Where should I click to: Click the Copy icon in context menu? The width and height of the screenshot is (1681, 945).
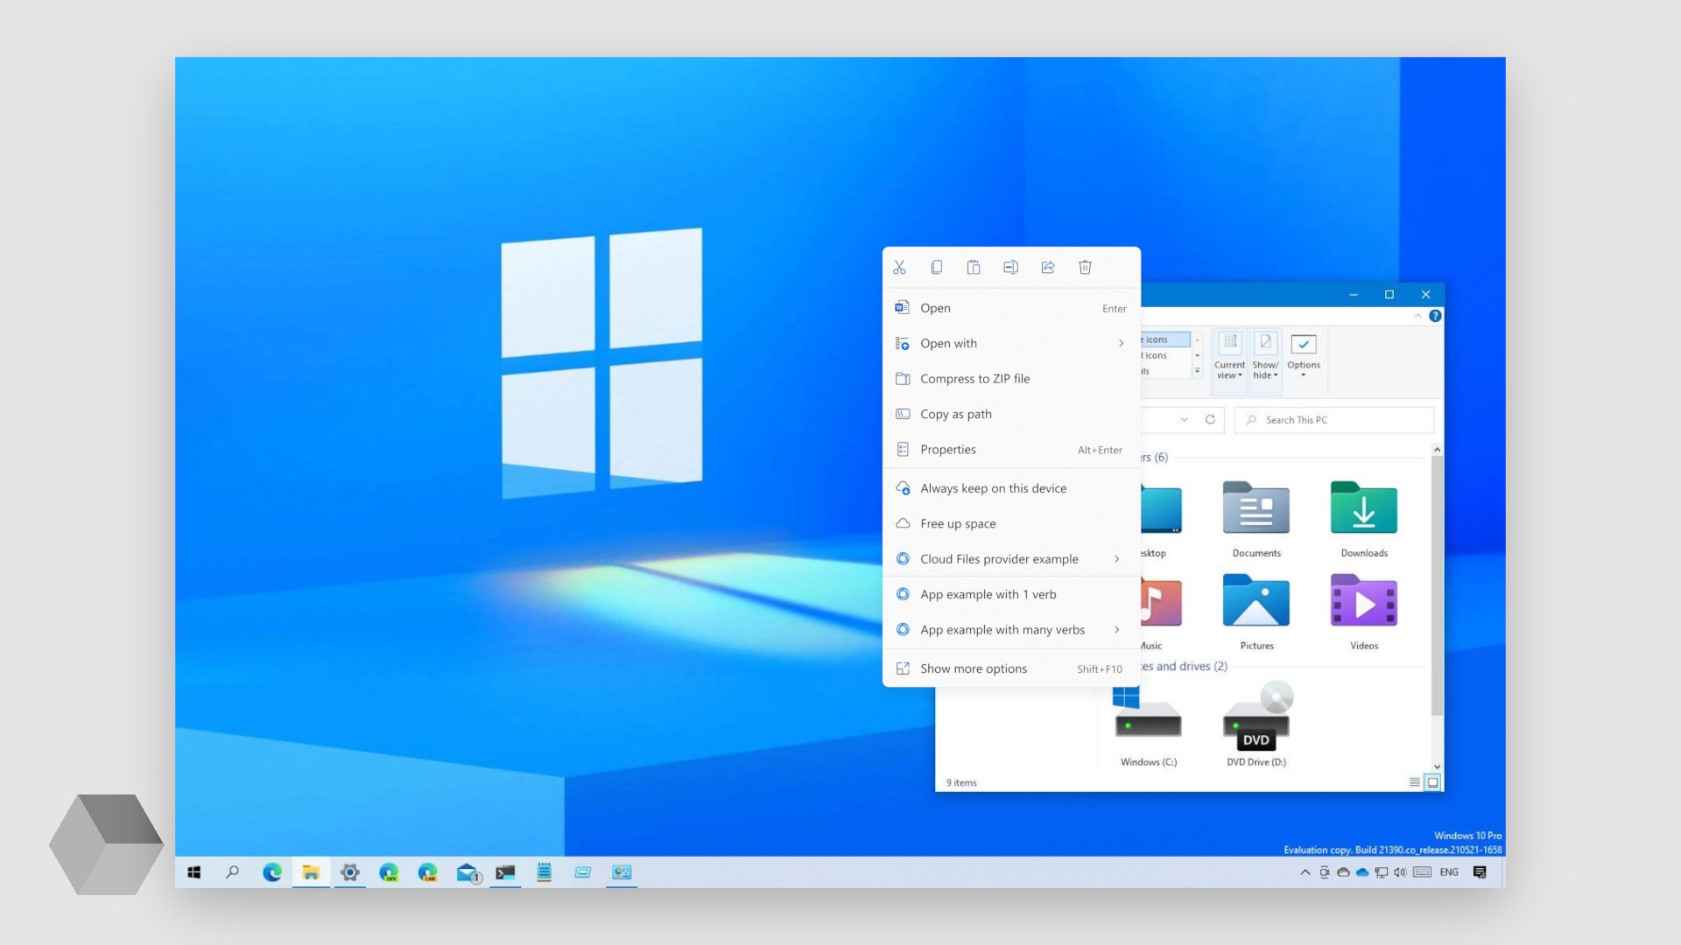[x=936, y=268]
